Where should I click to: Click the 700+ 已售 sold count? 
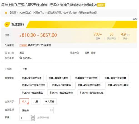coord(98,36)
